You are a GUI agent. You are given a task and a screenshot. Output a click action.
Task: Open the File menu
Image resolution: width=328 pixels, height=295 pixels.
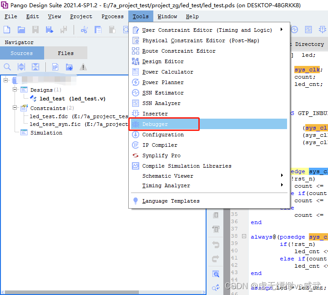point(11,16)
